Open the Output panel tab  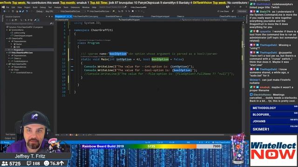pyautogui.click(x=8, y=138)
